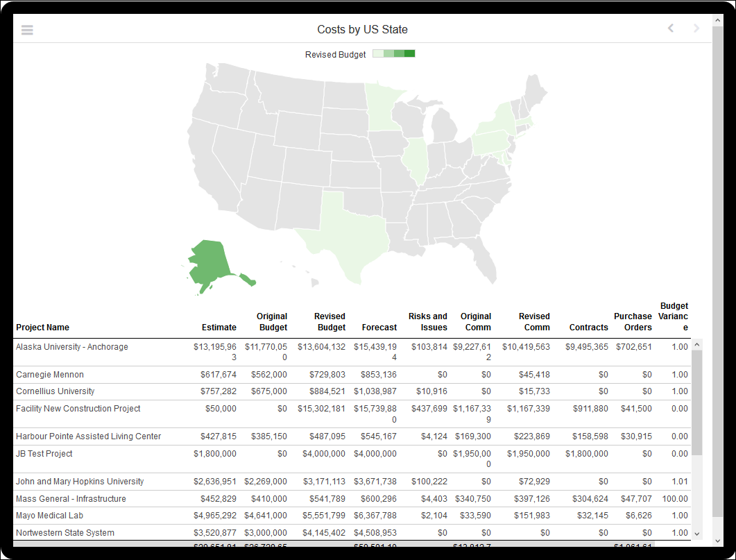
Task: Sort by Budget Variance column header
Action: click(674, 316)
